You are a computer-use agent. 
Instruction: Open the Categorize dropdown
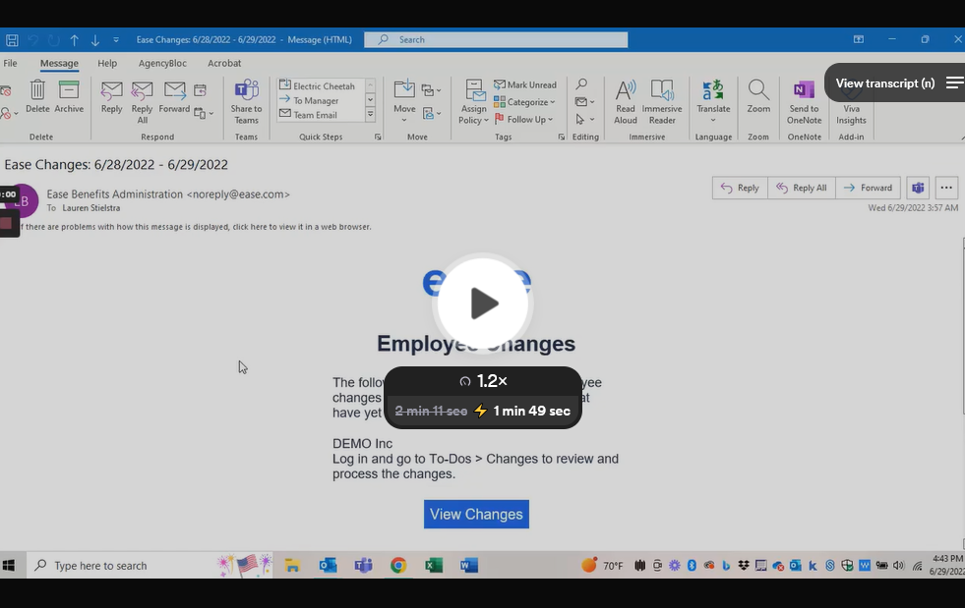525,102
